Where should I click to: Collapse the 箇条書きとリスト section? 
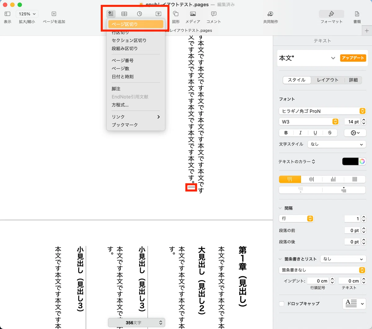280,259
